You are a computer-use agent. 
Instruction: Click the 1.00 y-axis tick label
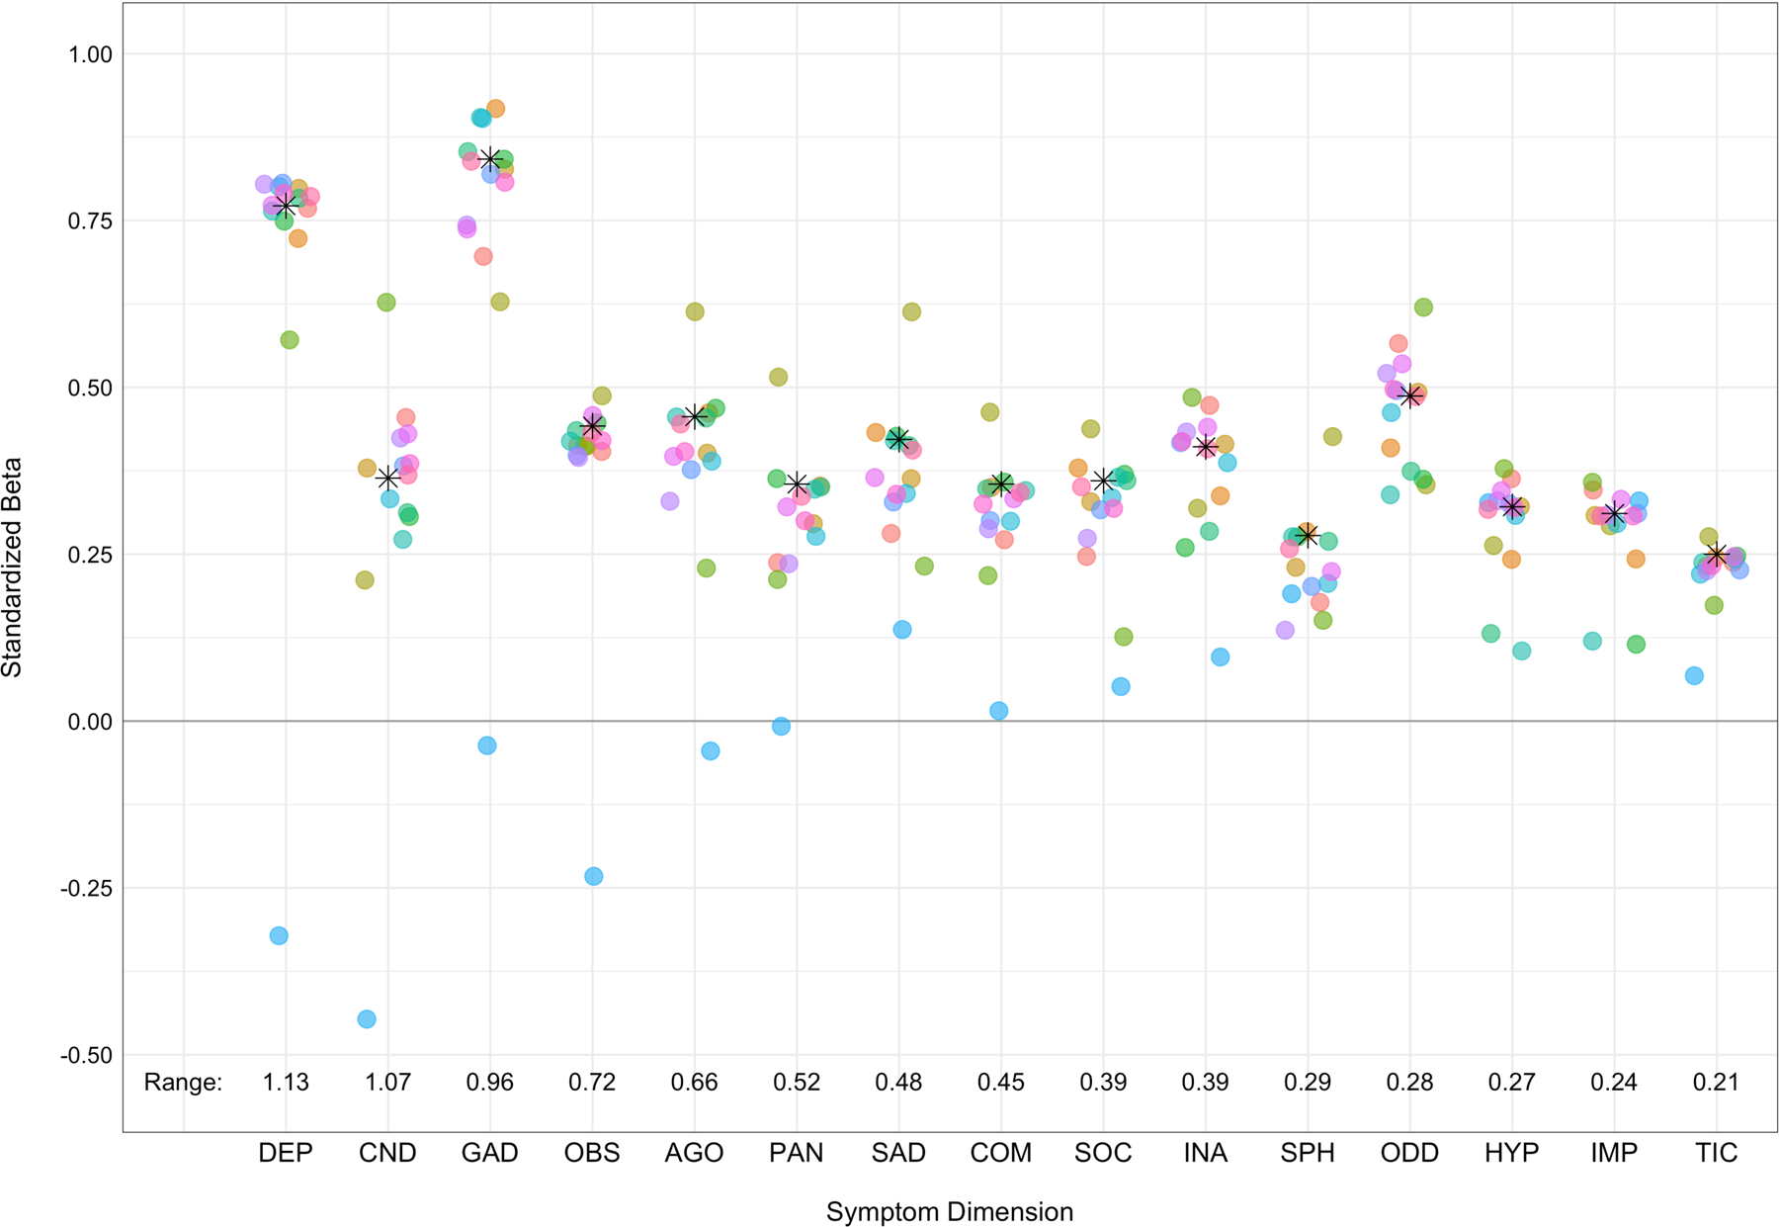90,54
